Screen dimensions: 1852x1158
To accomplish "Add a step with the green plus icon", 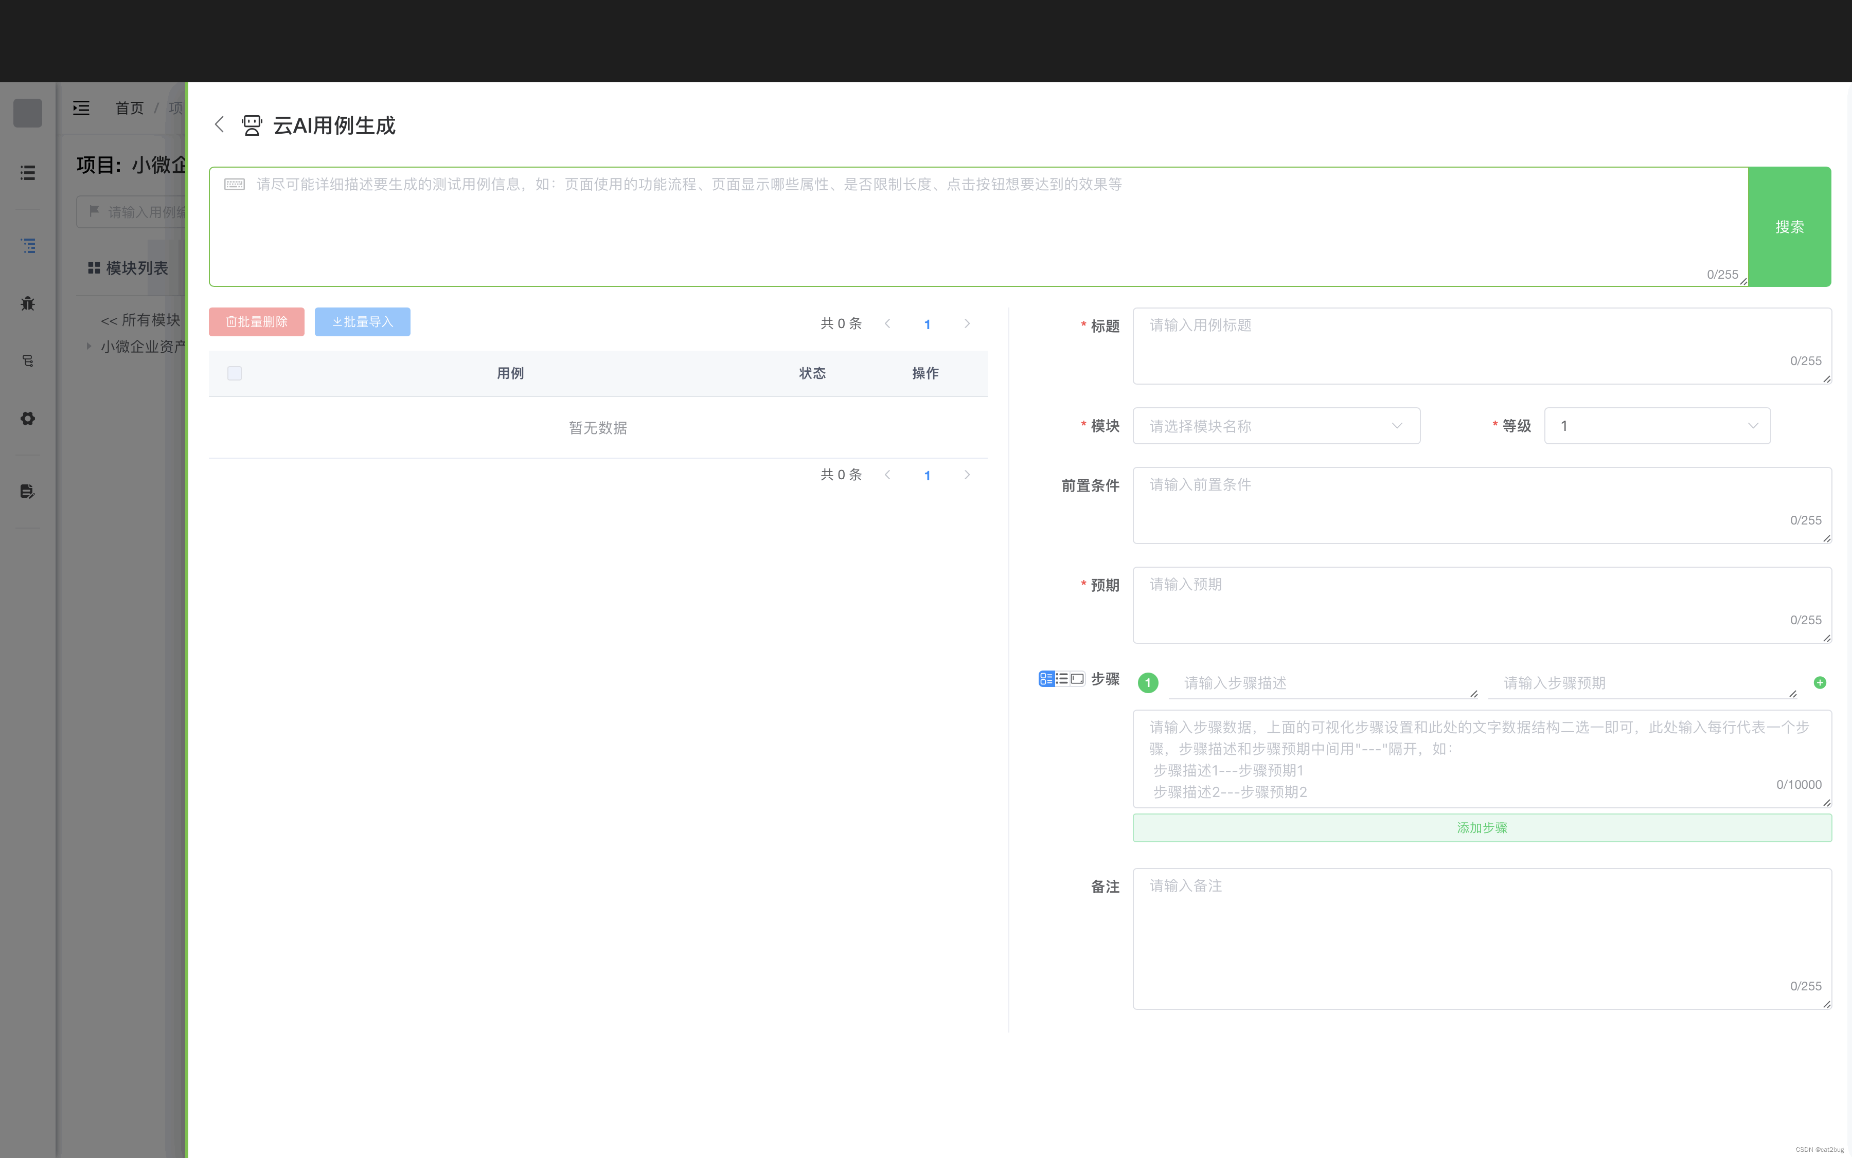I will [x=1820, y=682].
